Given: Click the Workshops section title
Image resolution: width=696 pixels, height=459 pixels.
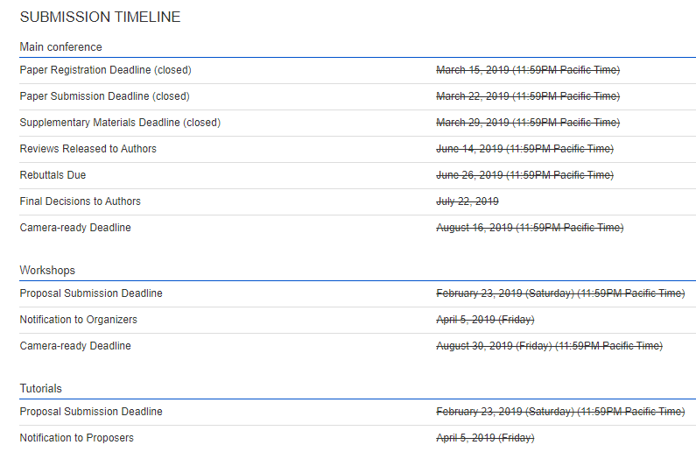Looking at the screenshot, I should (x=47, y=271).
